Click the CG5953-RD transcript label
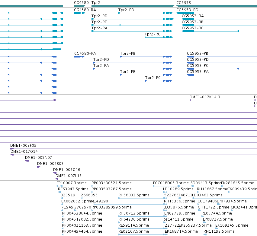Image resolution: width=257 pixels, height=236 pixels. pyautogui.click(x=187, y=10)
